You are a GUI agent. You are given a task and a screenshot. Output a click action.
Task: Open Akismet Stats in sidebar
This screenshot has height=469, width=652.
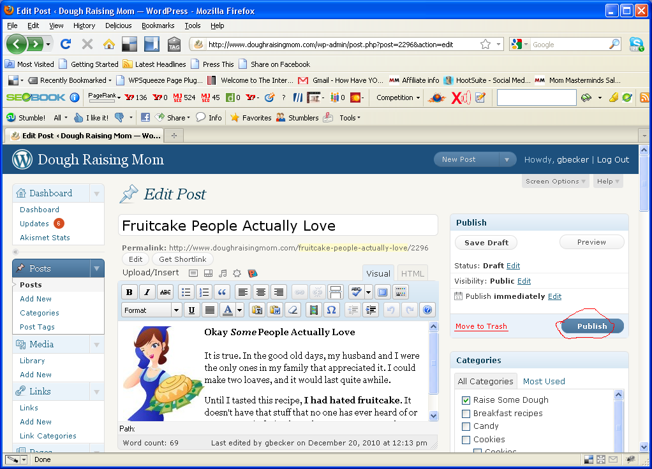point(45,238)
